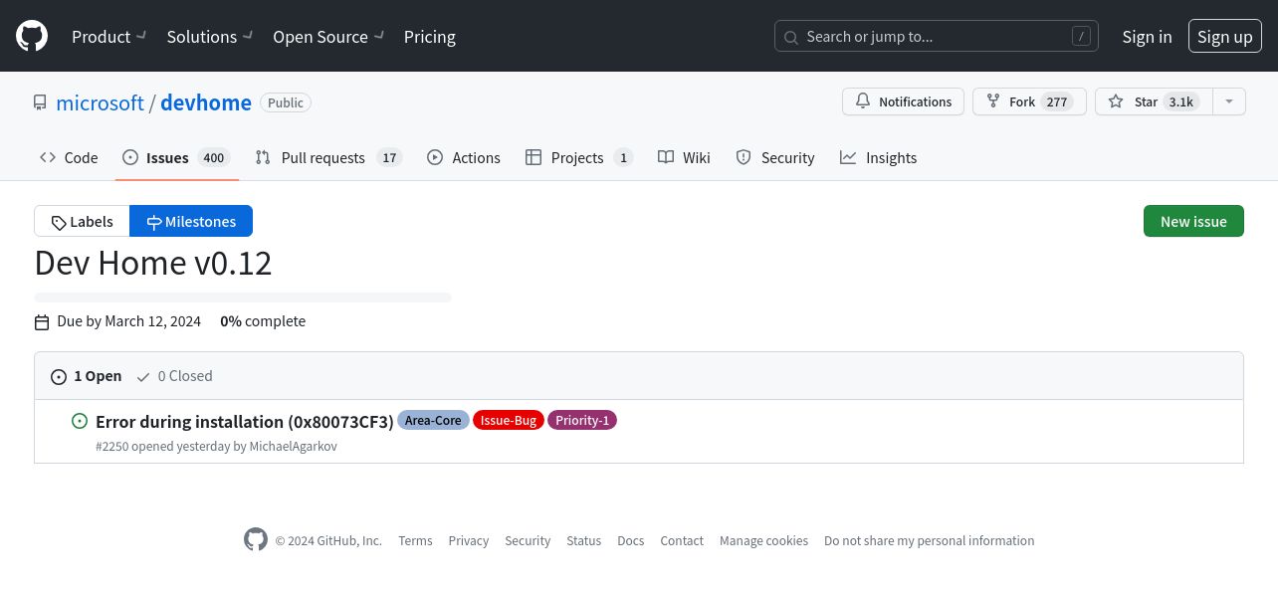
Task: Click the Sign up button
Action: 1225,37
